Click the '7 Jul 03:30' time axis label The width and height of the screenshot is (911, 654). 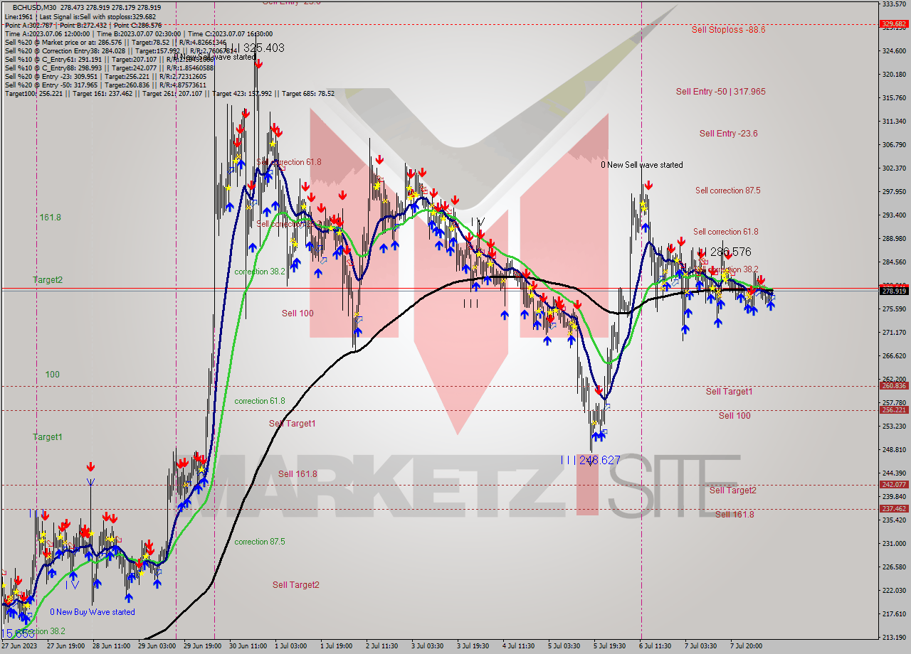point(700,647)
